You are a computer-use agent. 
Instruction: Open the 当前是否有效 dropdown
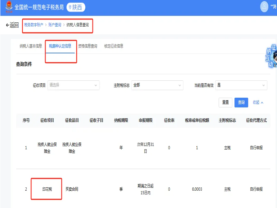point(241,85)
